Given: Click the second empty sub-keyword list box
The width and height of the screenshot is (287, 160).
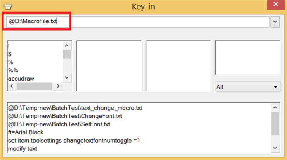Looking at the screenshot, I should pyautogui.click(x=109, y=66).
